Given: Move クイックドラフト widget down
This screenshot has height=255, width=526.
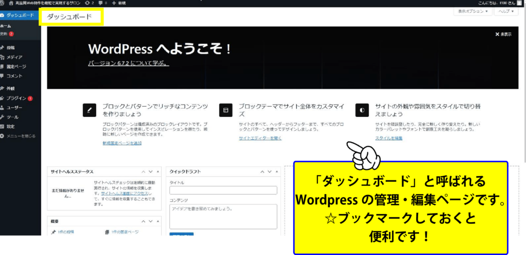Looking at the screenshot, I should click(x=270, y=171).
